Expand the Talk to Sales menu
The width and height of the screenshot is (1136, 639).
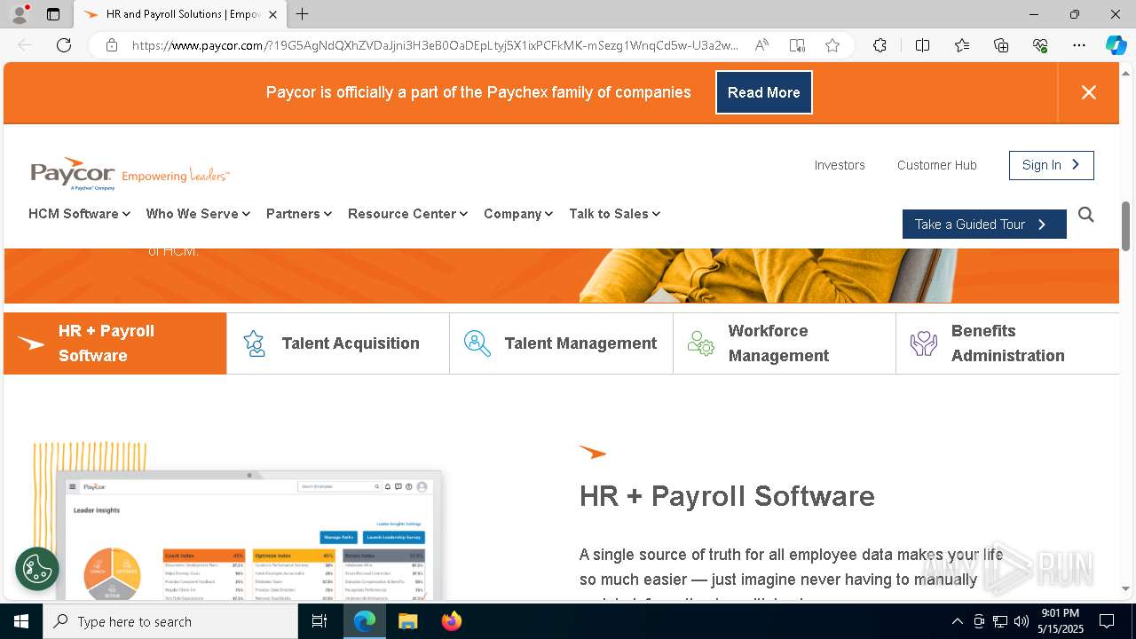tap(614, 214)
